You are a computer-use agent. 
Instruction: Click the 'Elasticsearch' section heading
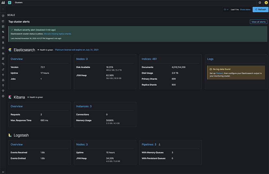point(24,50)
